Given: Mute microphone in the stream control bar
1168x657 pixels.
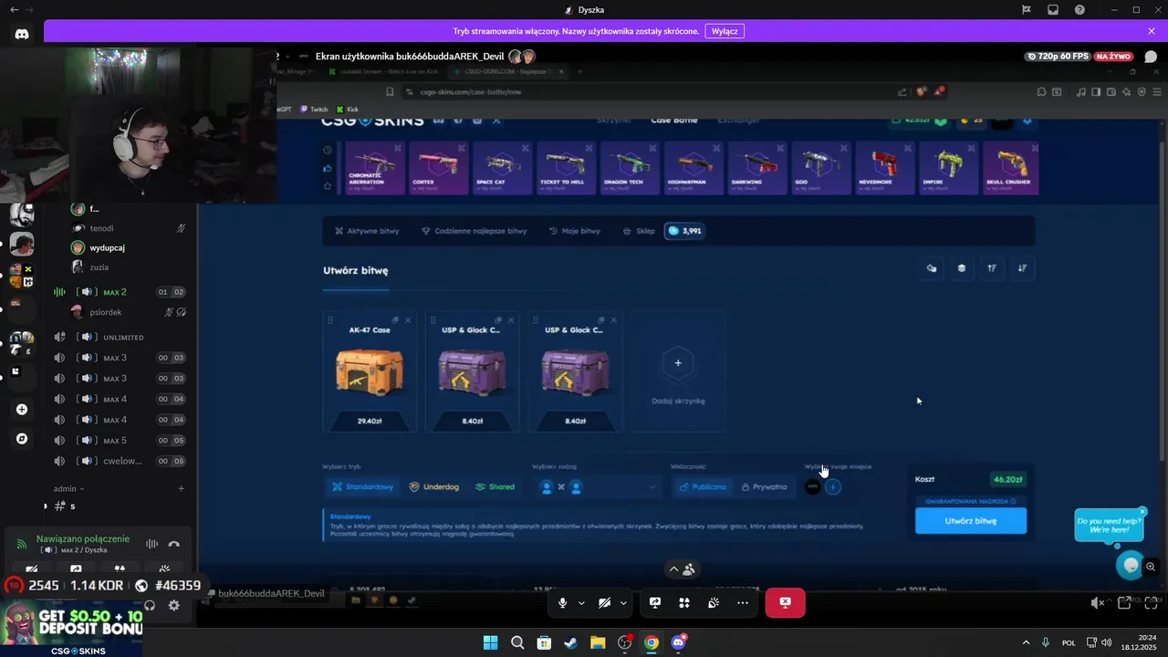Looking at the screenshot, I should pyautogui.click(x=562, y=603).
